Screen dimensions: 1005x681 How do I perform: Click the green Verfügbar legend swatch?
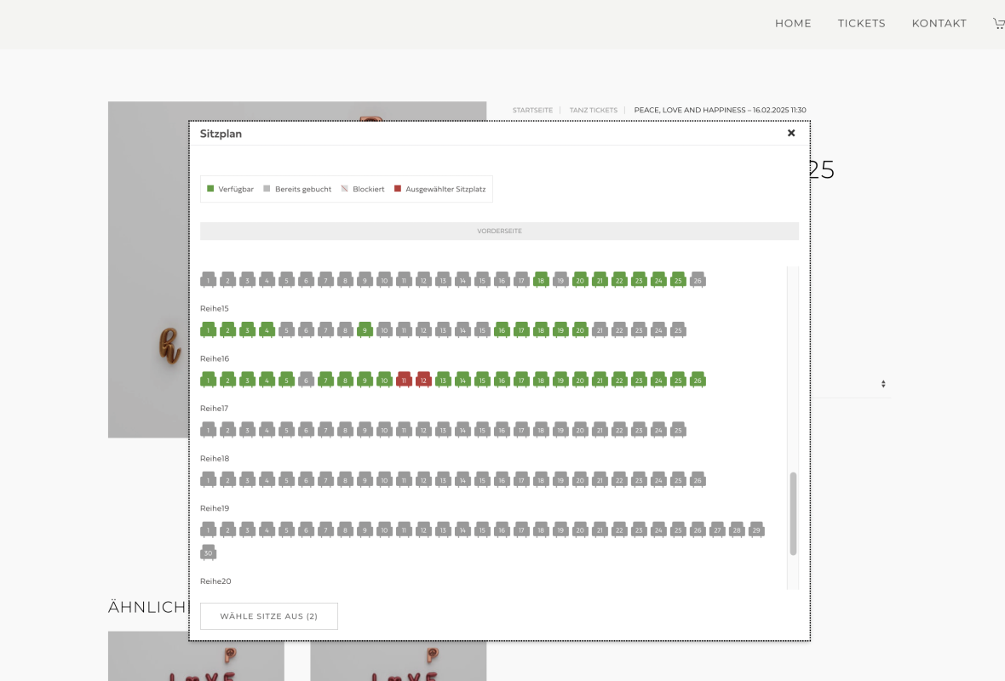point(210,189)
